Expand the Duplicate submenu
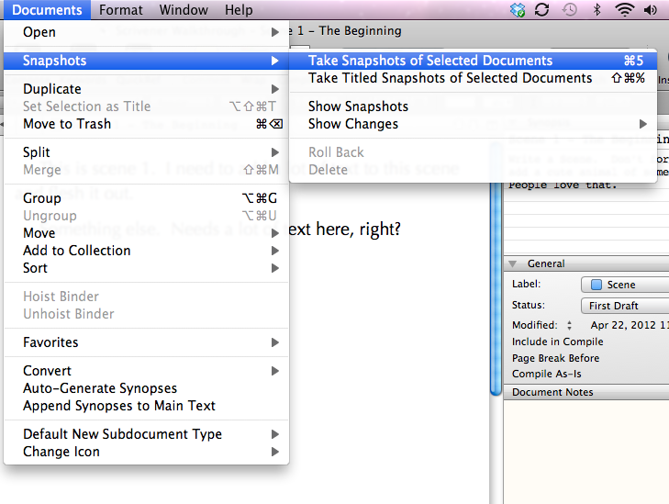669x504 pixels. [146, 89]
